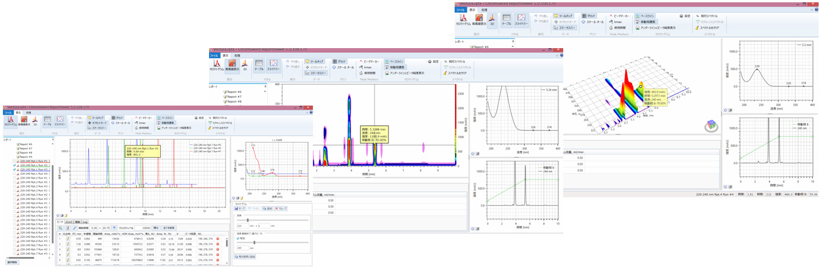Screen dimensions: 821x268
Task: Click 積分 button in peak toolbar
Action: (x=156, y=228)
